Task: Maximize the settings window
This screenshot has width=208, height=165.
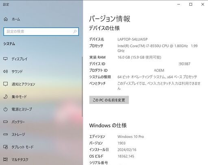Action: click(x=191, y=4)
